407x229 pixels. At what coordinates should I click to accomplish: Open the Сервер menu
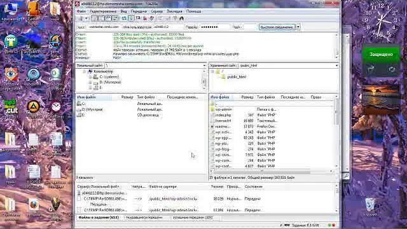pos(157,11)
